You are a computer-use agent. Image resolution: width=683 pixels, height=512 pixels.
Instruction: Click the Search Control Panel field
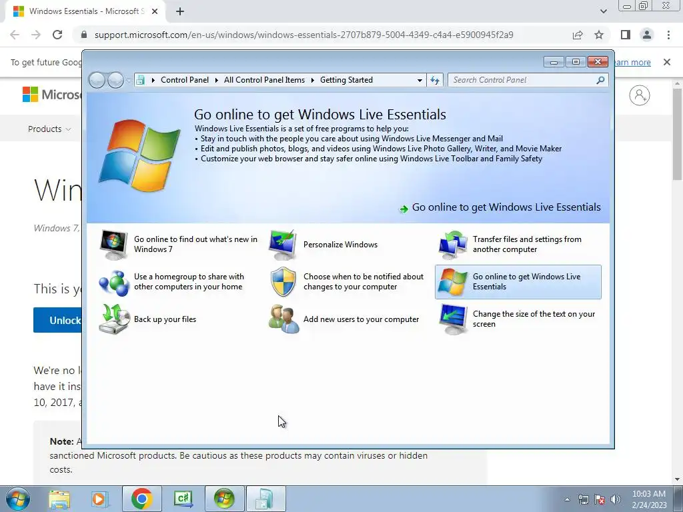[x=523, y=80]
